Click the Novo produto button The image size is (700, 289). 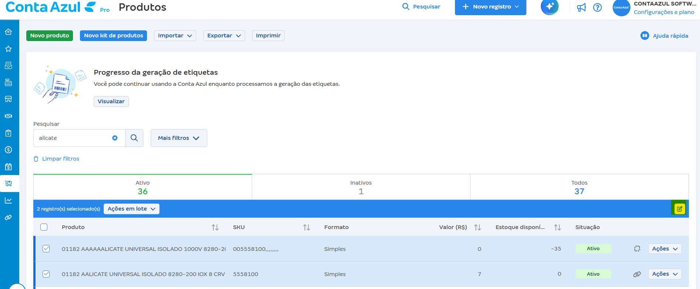(50, 36)
